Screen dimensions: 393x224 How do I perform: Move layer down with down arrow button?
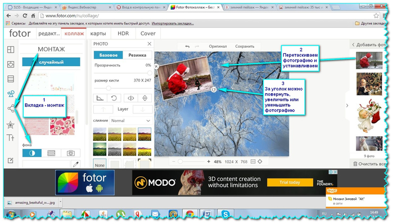click(142, 109)
